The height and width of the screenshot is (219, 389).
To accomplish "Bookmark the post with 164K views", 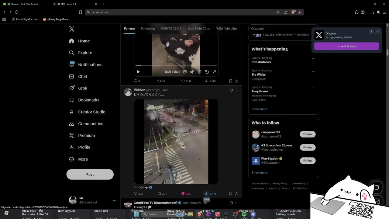I will click(230, 81).
